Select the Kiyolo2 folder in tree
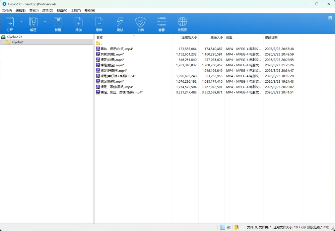This screenshot has width=335, height=231. 47,42
